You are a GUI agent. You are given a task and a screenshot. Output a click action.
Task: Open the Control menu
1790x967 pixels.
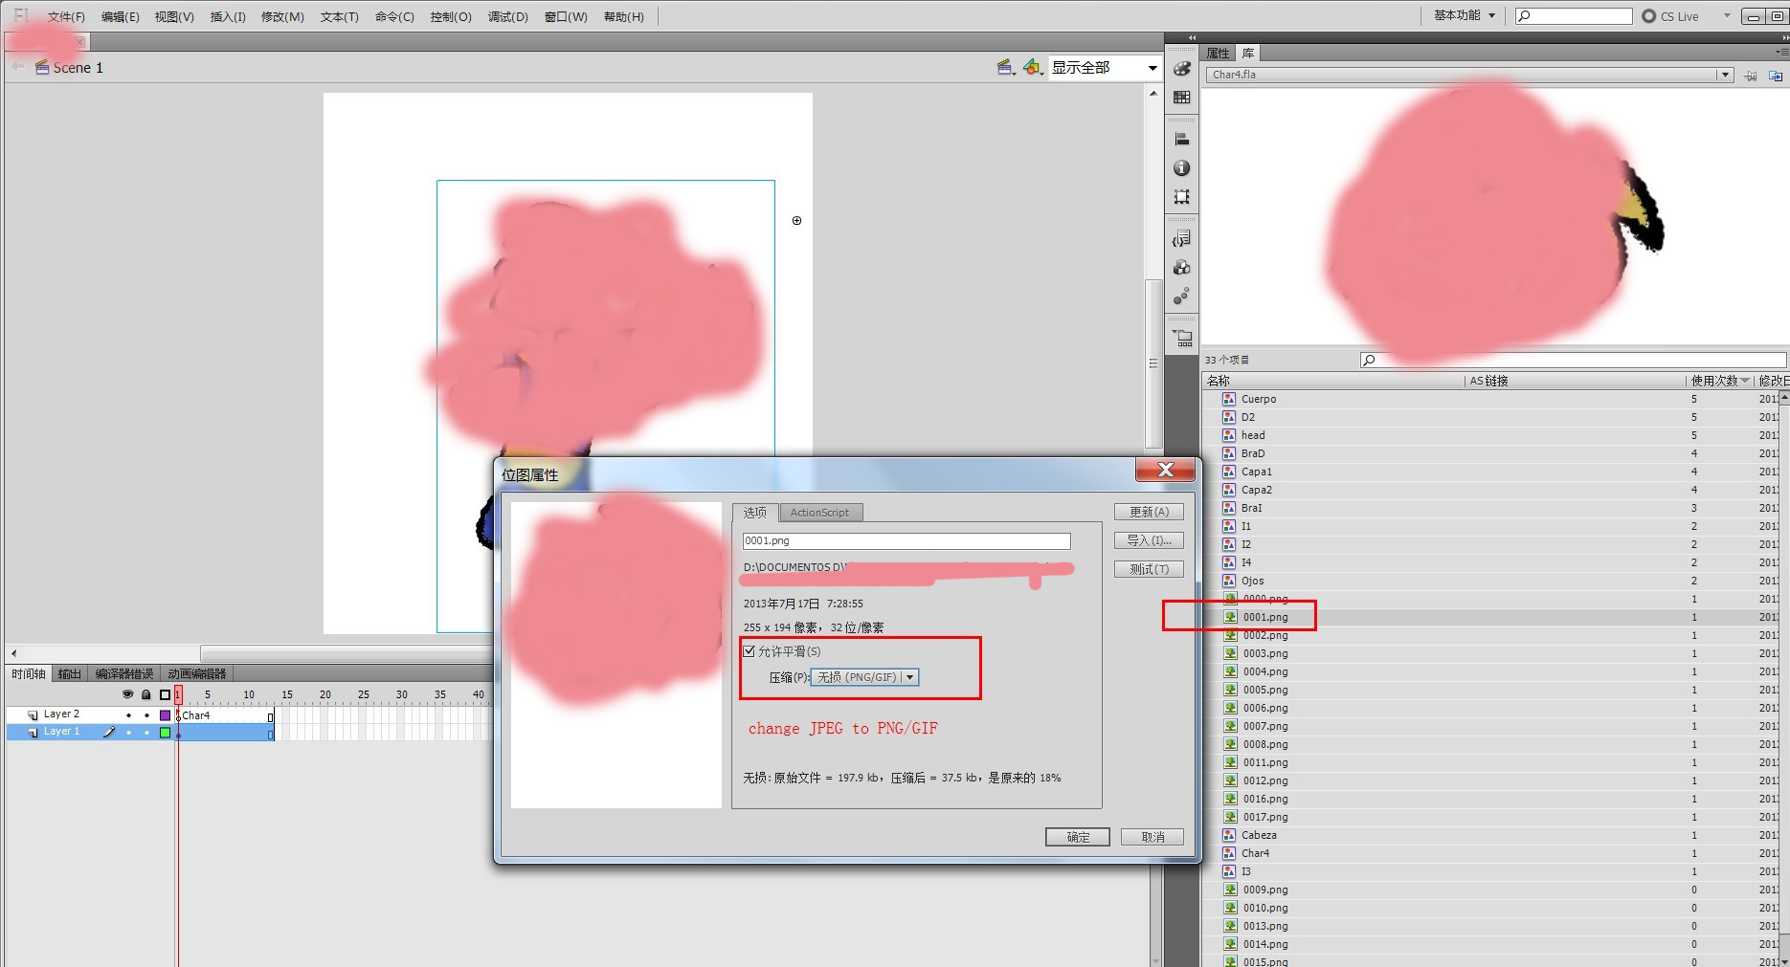[451, 17]
